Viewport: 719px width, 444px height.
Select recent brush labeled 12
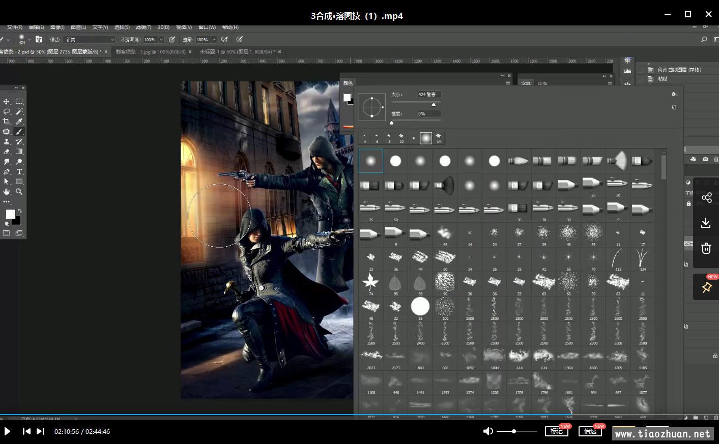point(401,138)
